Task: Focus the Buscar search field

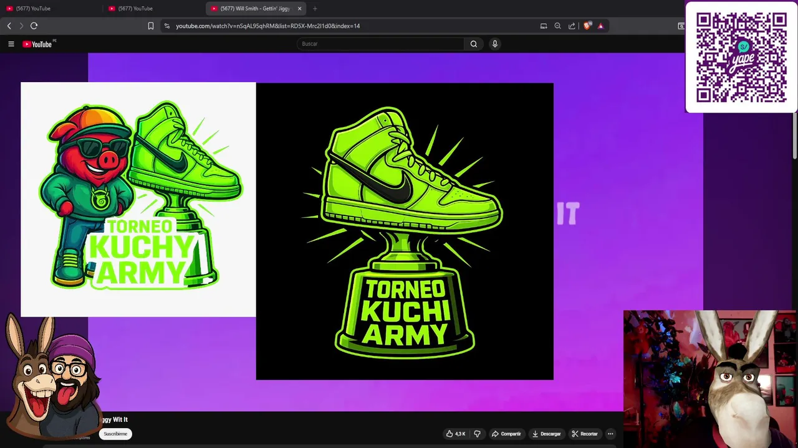Action: point(380,44)
